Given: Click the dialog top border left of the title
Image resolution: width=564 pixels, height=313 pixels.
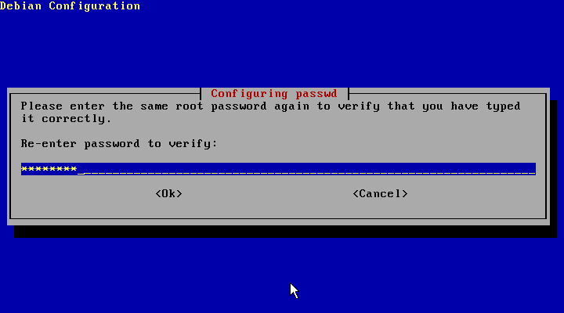Looking at the screenshot, I should tap(105, 94).
